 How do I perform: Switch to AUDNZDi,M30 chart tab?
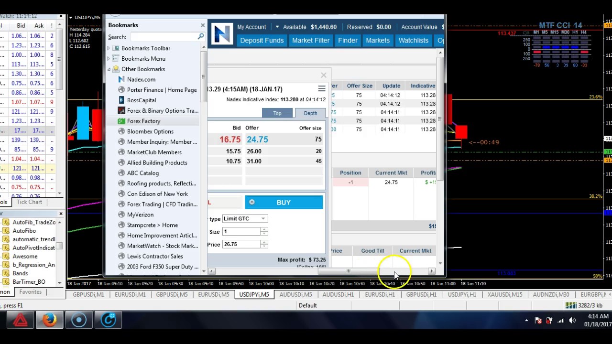(551, 295)
